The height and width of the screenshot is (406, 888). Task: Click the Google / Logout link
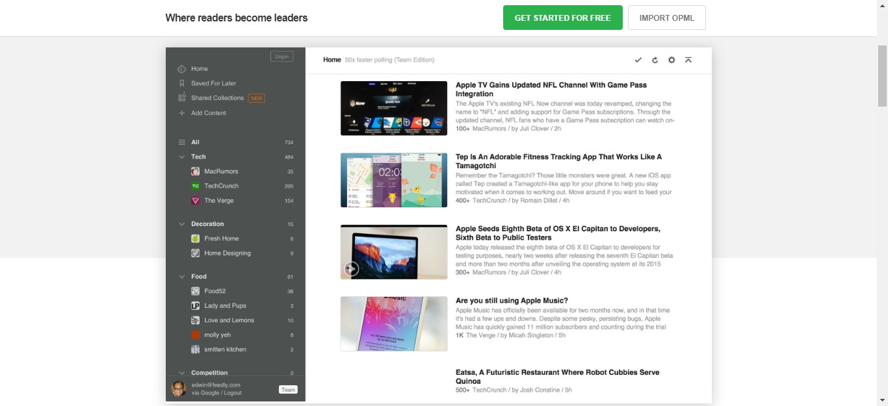(x=216, y=393)
